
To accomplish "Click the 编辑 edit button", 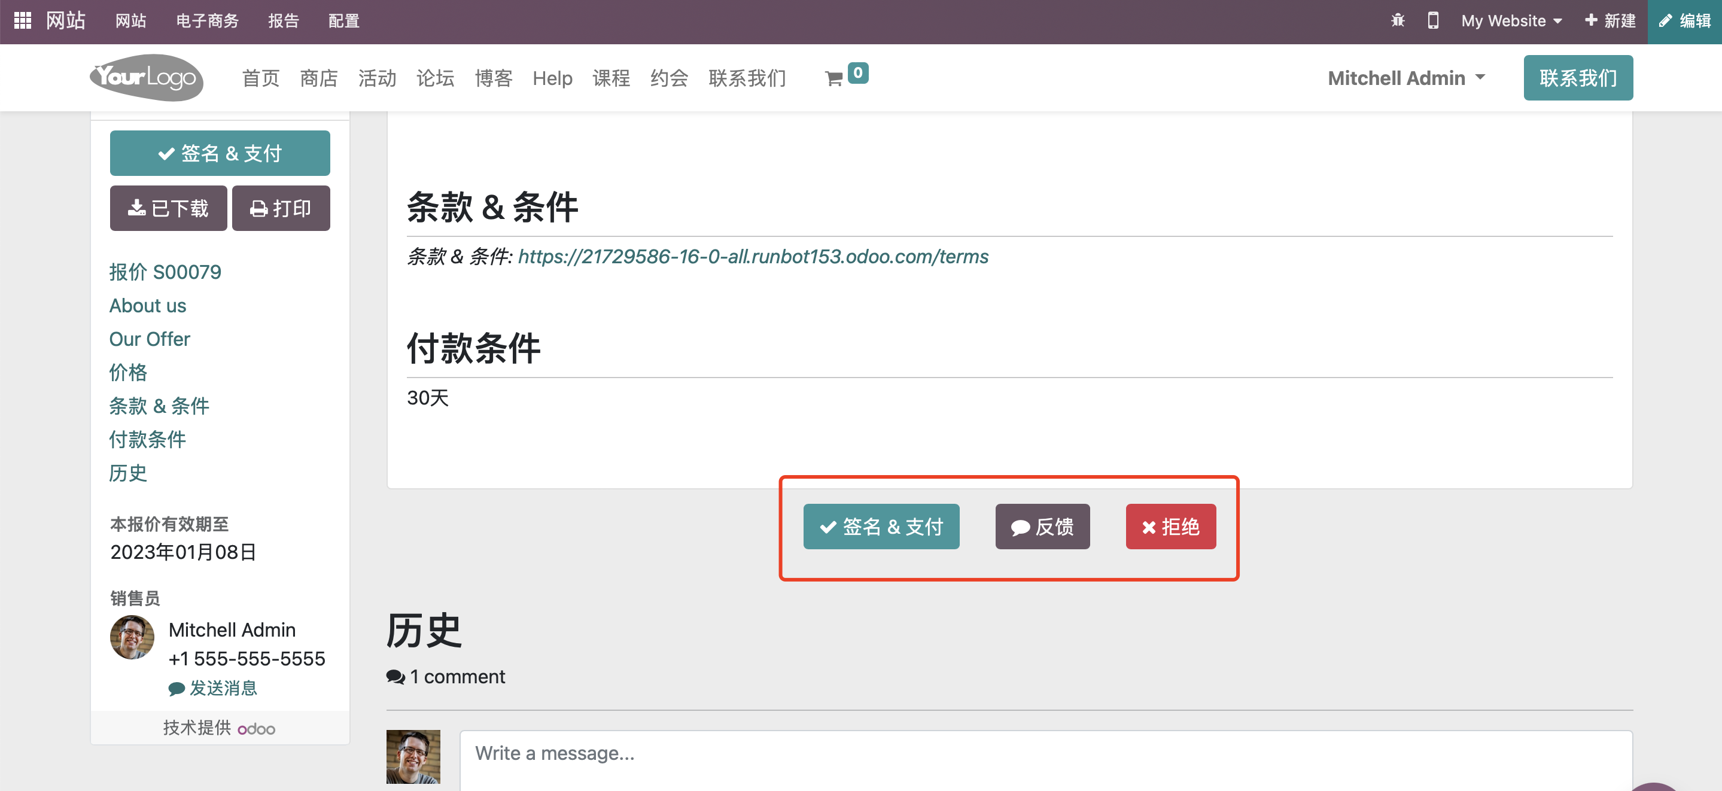I will coord(1684,22).
